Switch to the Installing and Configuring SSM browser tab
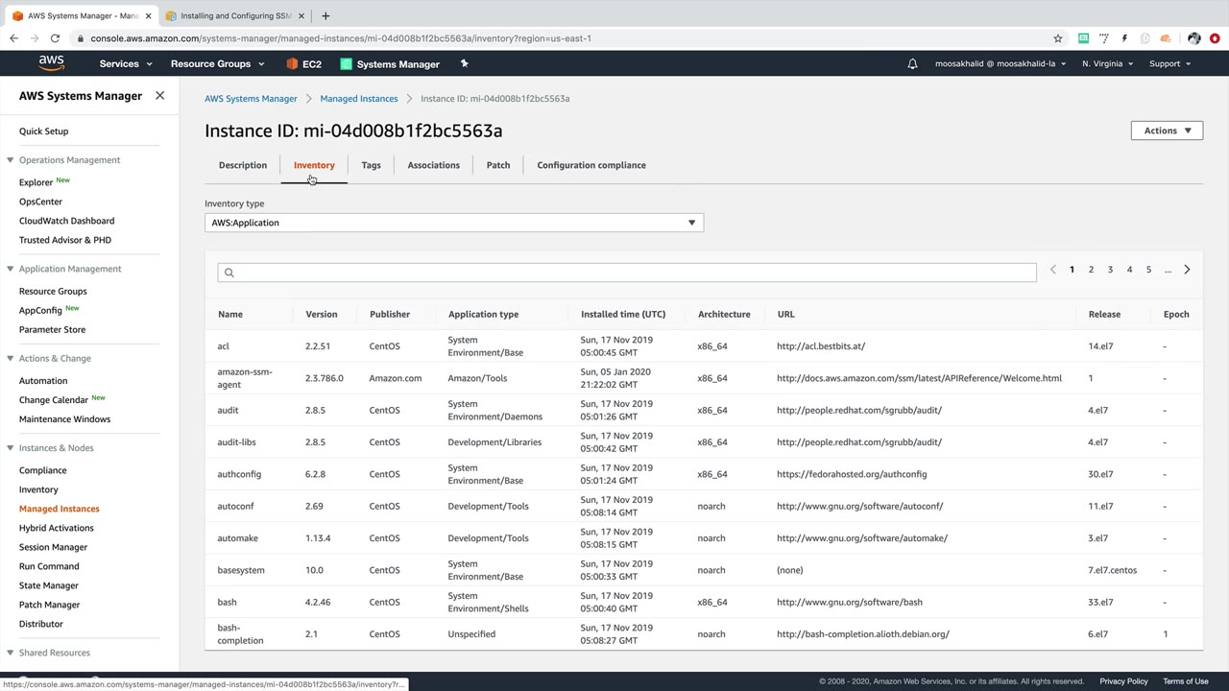The height and width of the screenshot is (691, 1229). point(235,16)
